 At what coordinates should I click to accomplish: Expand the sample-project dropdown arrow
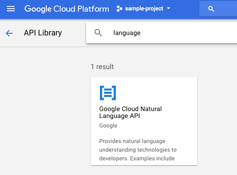[x=169, y=8]
